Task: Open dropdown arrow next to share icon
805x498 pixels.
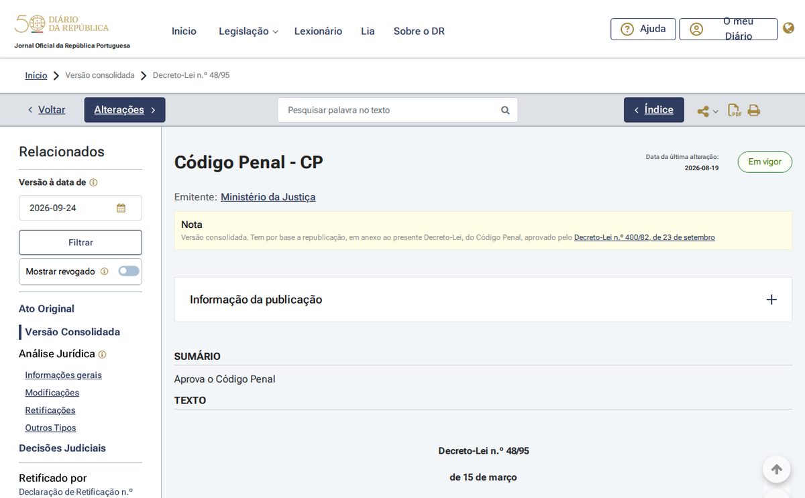Action: point(716,112)
